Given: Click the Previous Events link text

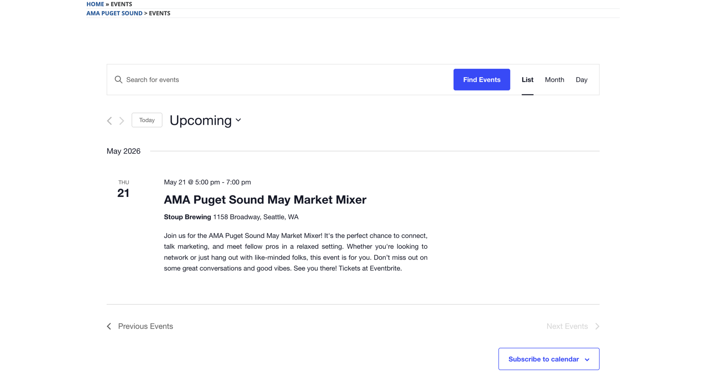Looking at the screenshot, I should pyautogui.click(x=145, y=326).
